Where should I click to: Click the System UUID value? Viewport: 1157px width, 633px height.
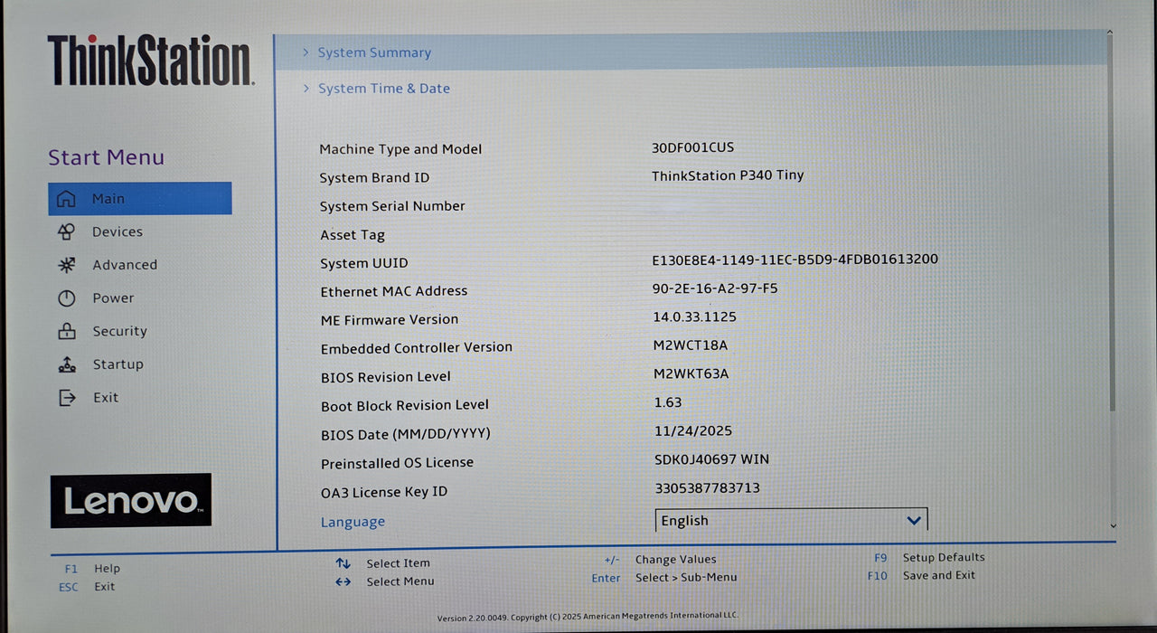(795, 260)
